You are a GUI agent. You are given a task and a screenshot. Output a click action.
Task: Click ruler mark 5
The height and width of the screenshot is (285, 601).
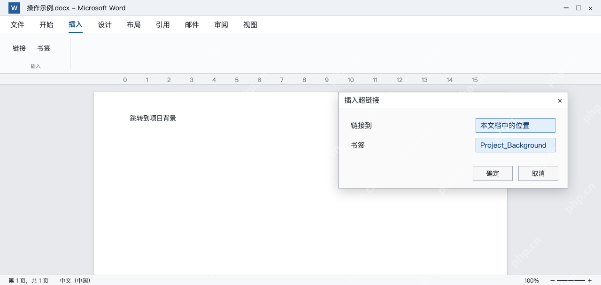pos(237,80)
